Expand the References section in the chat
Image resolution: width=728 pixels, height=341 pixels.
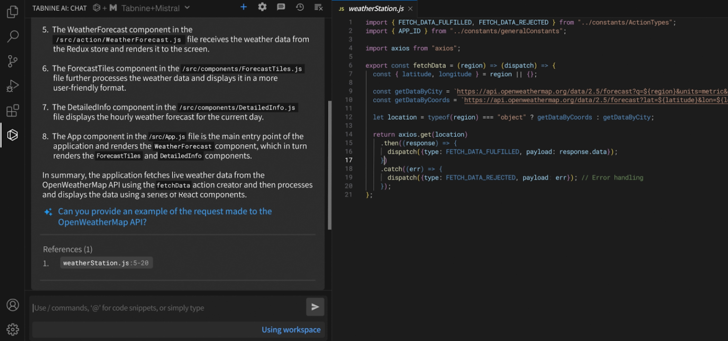coord(67,249)
